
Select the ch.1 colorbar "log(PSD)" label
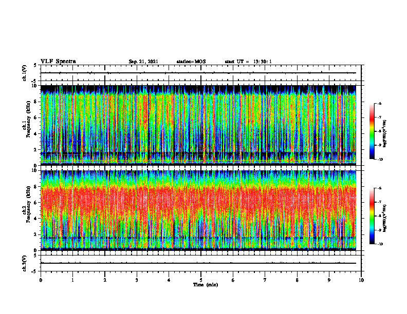point(385,134)
